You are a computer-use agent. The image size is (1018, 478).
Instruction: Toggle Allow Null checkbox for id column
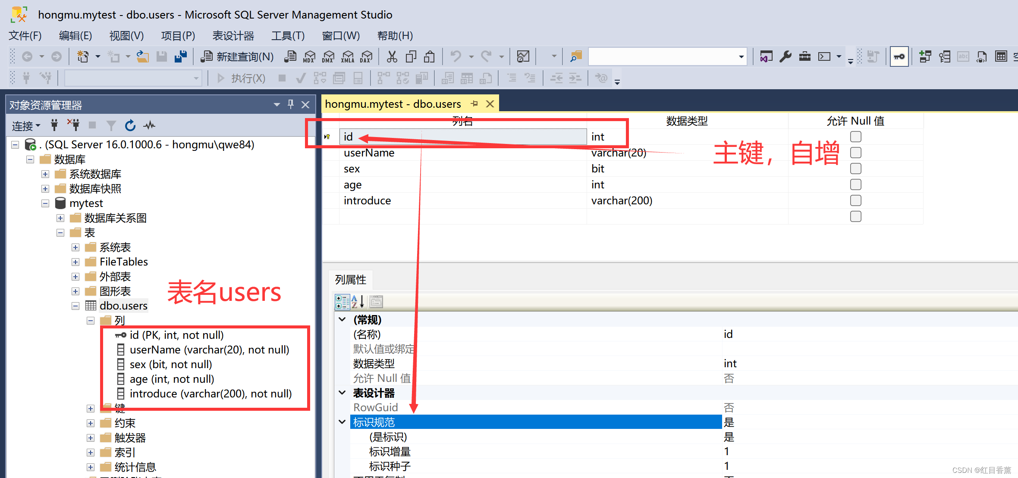pos(855,137)
